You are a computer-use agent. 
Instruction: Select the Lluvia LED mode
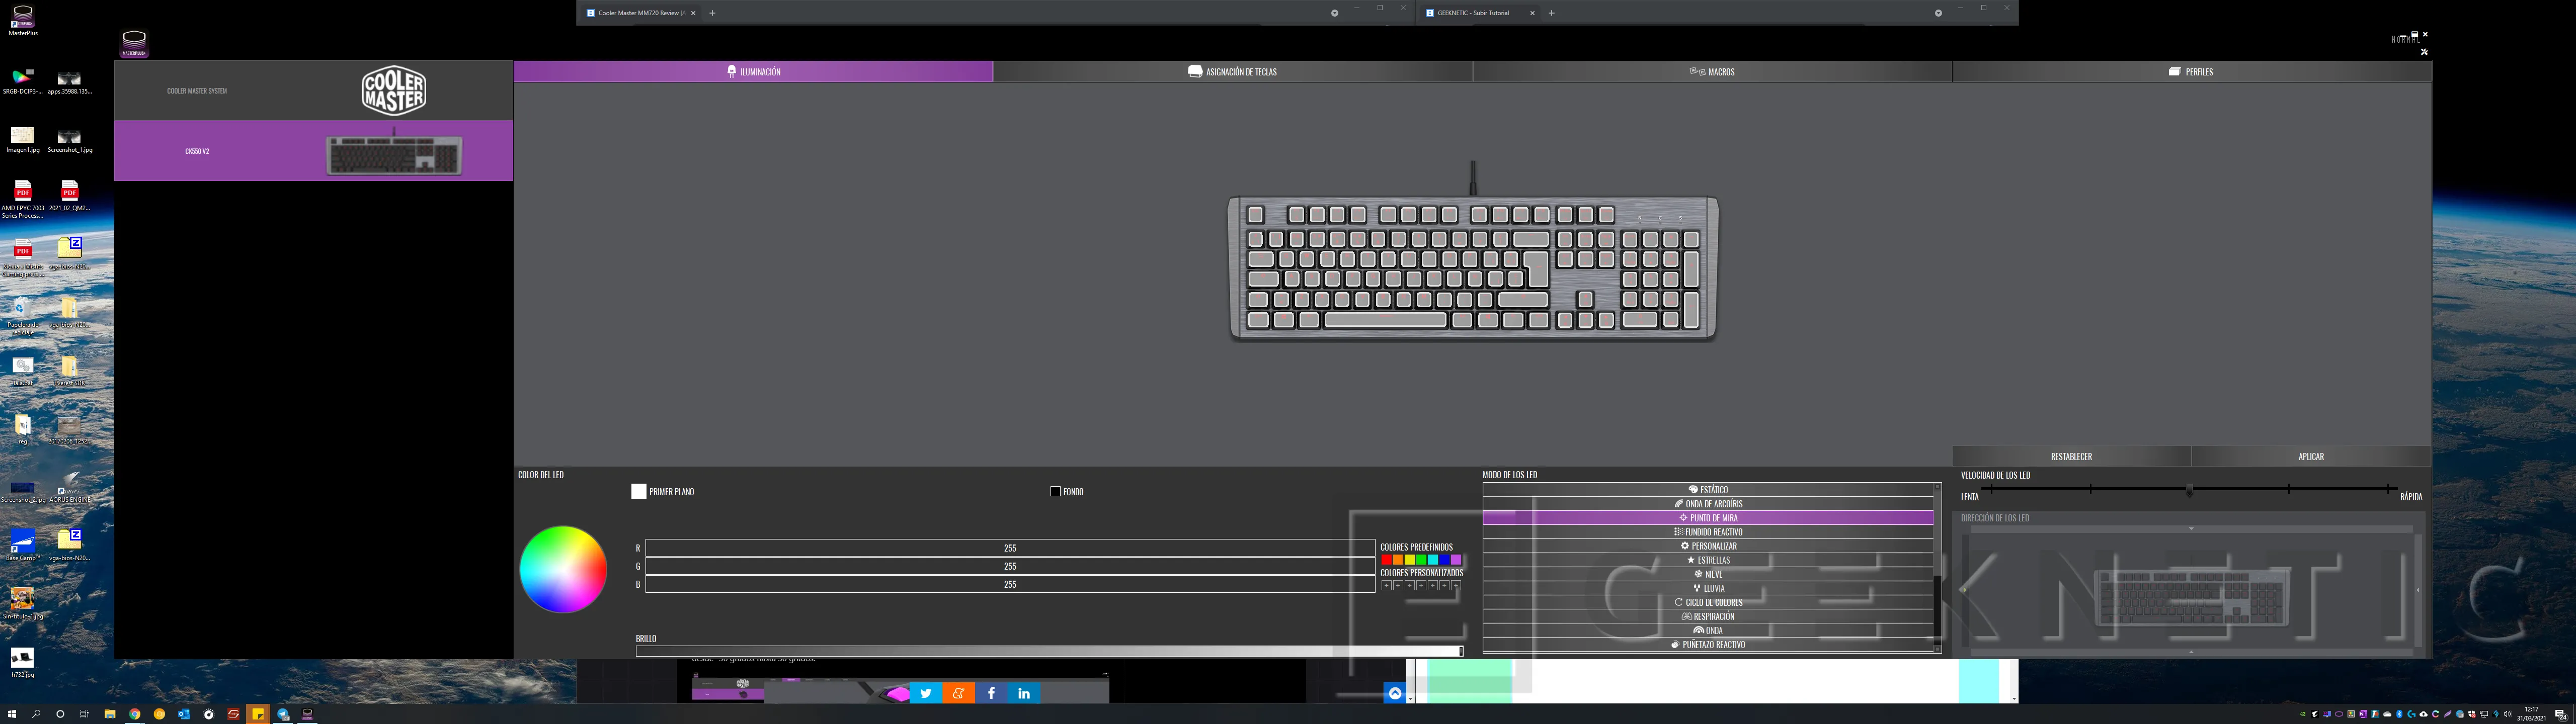tap(1708, 588)
